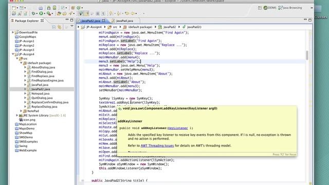Open the AWT Threading Issues link
The image size is (329, 185).
click(157, 145)
